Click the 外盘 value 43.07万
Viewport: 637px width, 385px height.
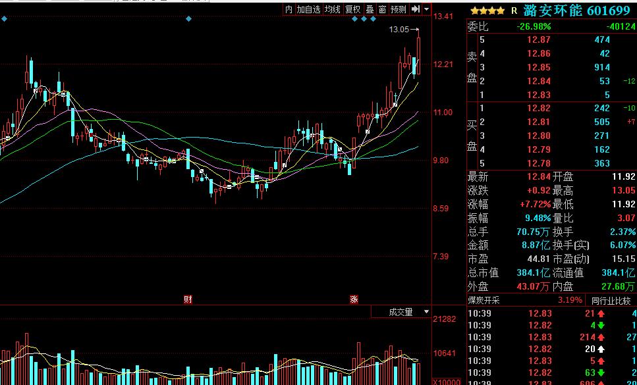[533, 286]
